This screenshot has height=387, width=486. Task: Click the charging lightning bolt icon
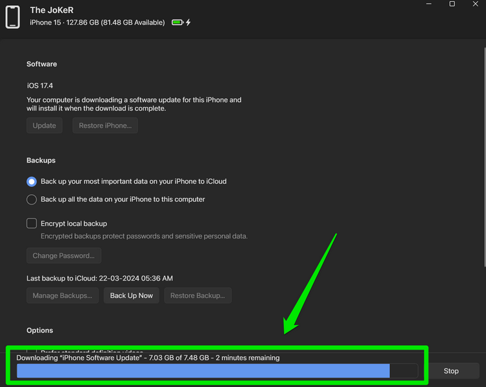click(x=188, y=23)
